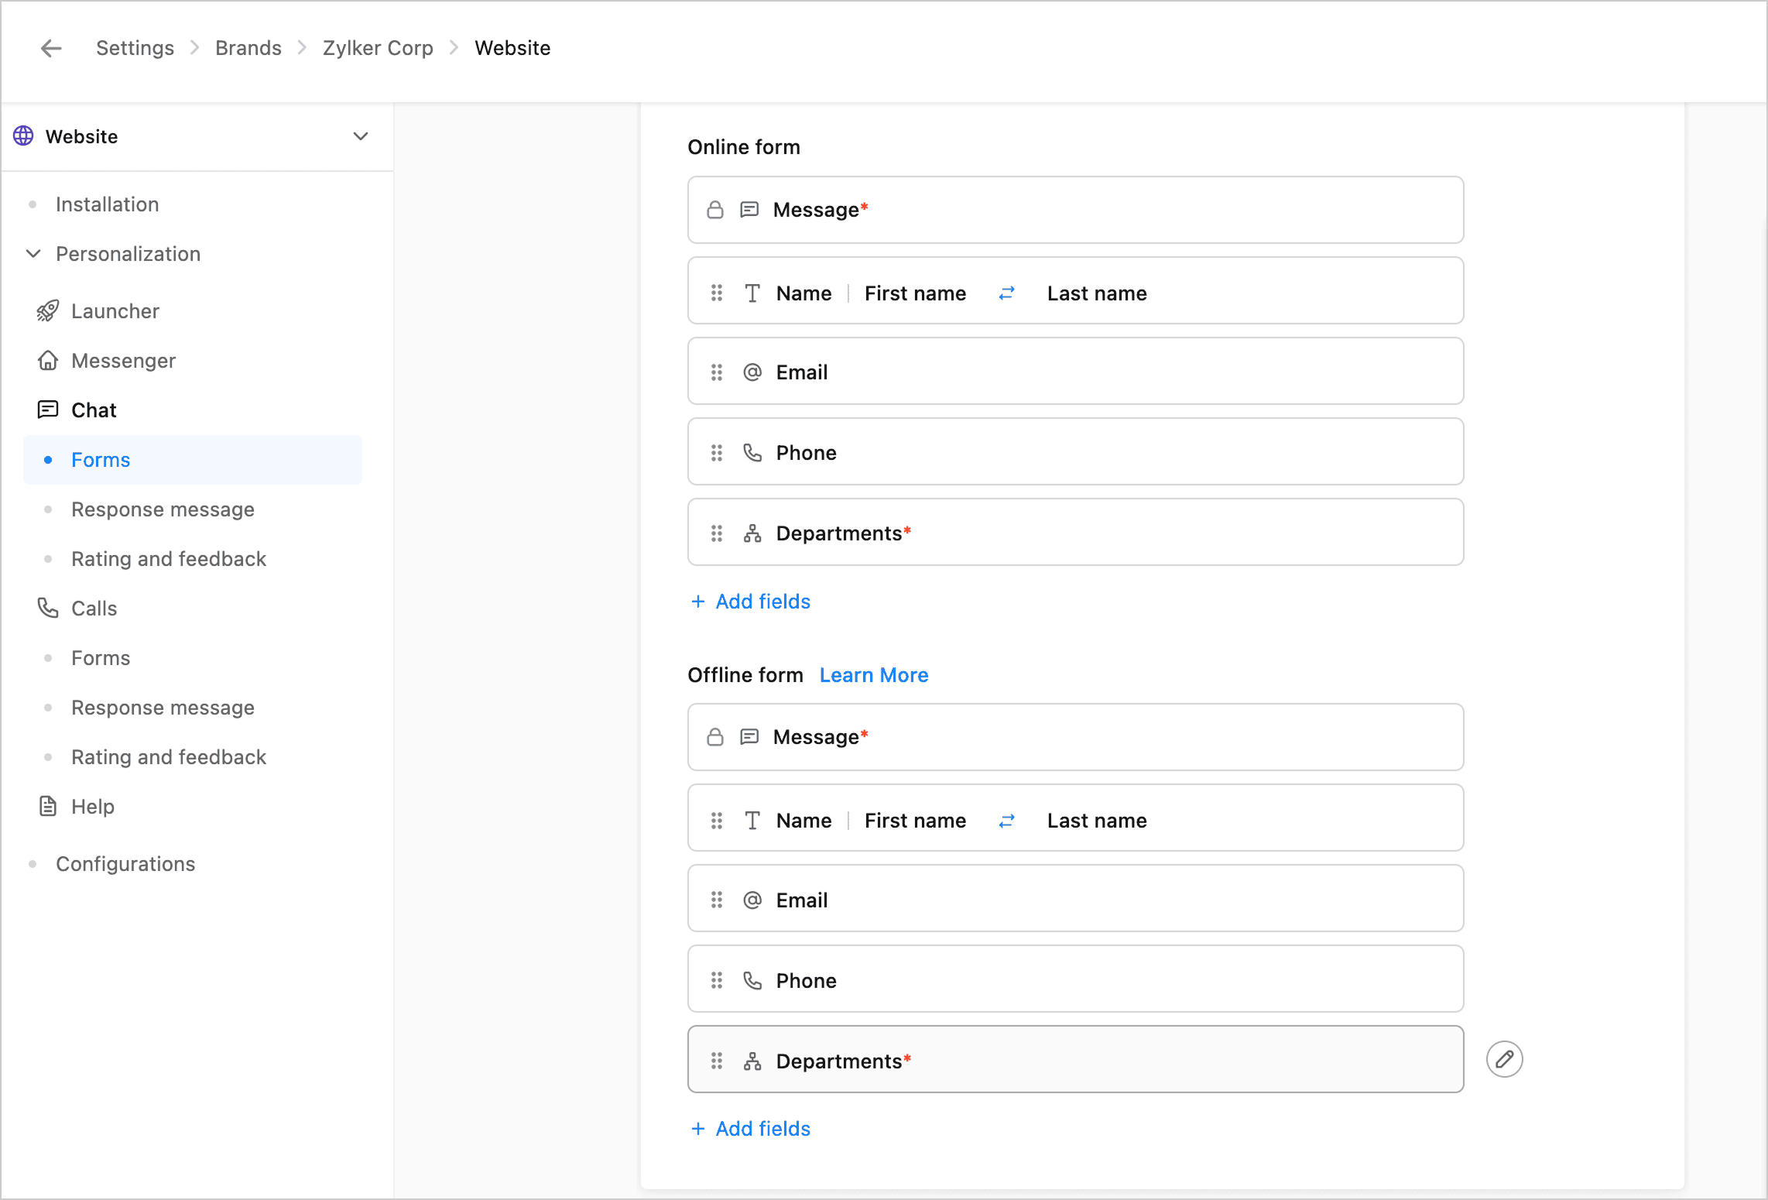This screenshot has height=1200, width=1768.
Task: Swap first and last name in Offline form
Action: (1006, 821)
